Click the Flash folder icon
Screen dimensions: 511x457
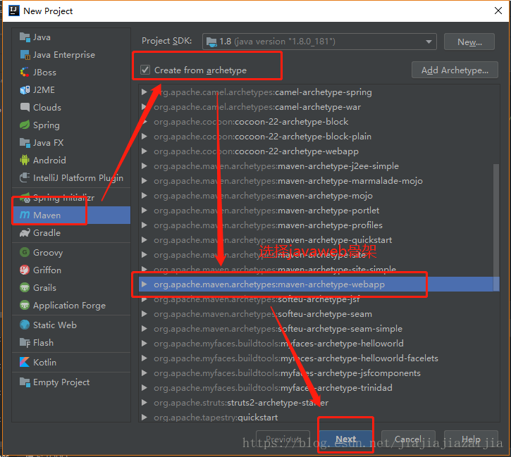(x=25, y=342)
